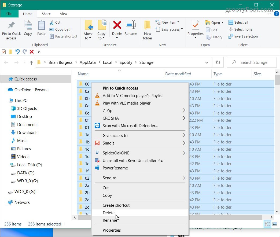Open Downloads in the navigation pane
The height and width of the screenshot is (237, 280).
(27, 133)
